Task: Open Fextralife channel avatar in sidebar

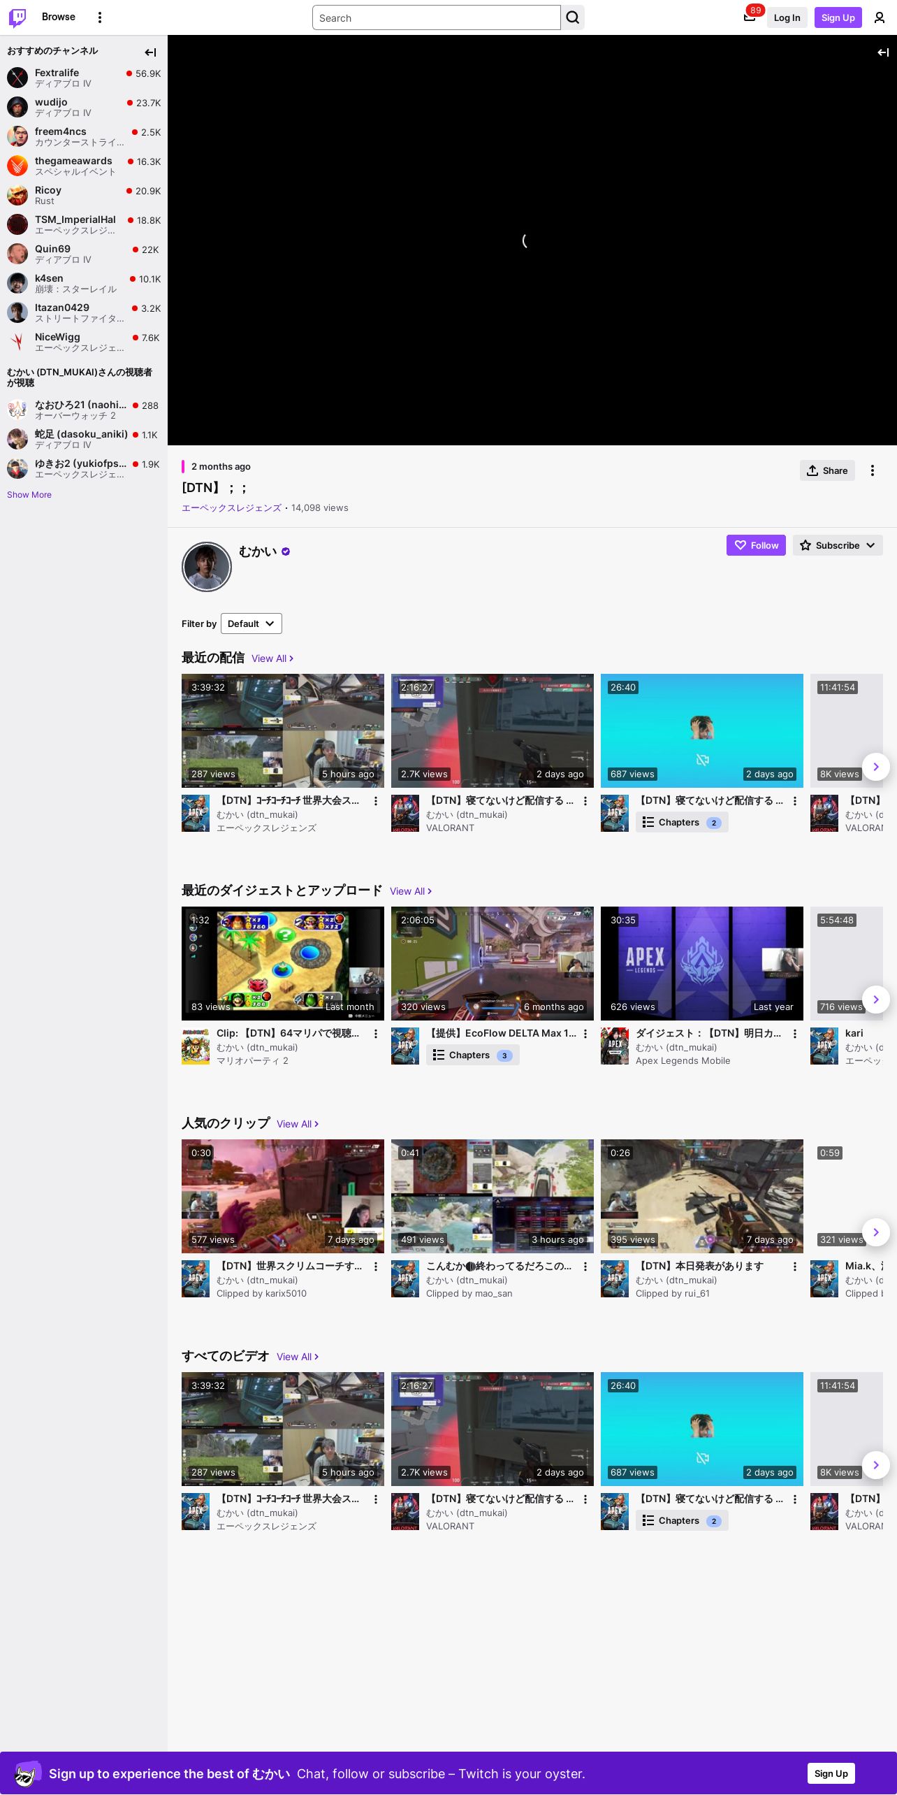Action: 17,78
